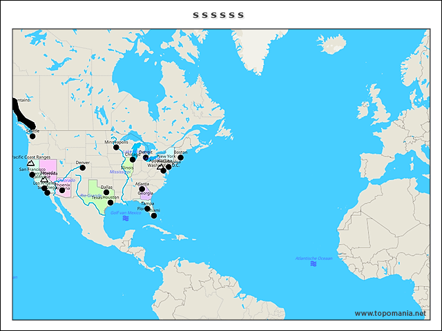This screenshot has width=442, height=331.
Task: Click the Mississippi river label
Action: point(119,172)
